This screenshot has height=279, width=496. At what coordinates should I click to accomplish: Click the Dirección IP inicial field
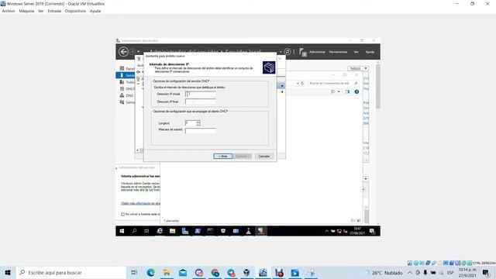[x=201, y=94]
